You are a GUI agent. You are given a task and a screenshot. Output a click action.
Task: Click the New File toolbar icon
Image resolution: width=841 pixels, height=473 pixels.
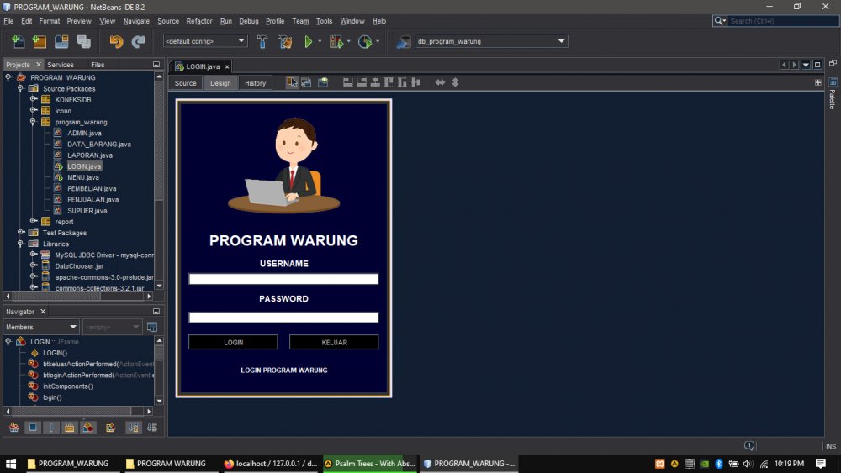click(x=18, y=41)
